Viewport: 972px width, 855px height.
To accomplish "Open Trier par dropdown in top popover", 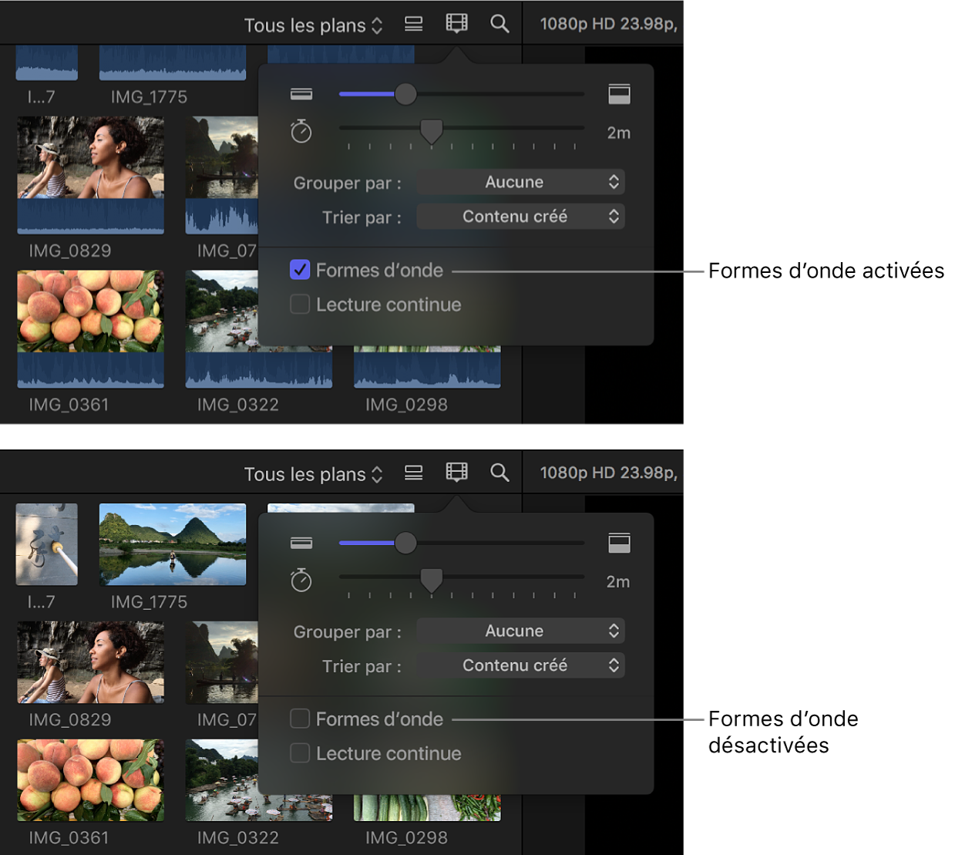I will click(x=520, y=217).
